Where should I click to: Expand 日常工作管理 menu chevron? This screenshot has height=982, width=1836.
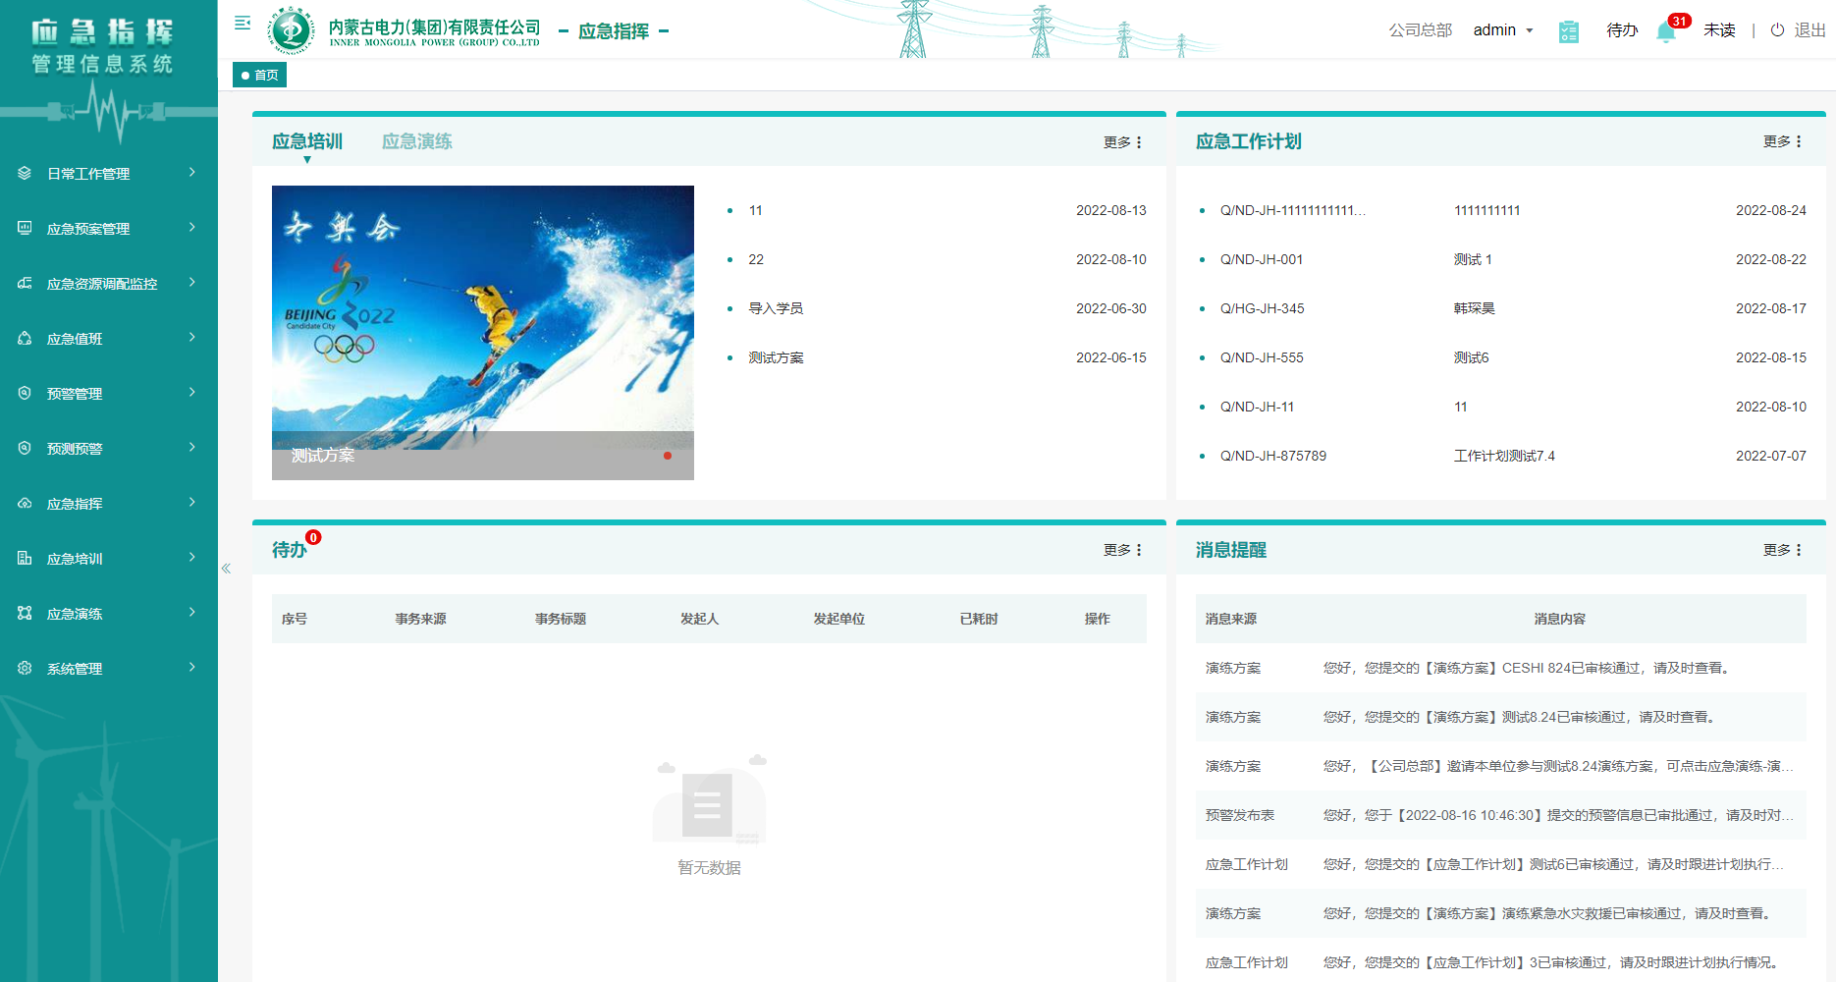click(192, 173)
